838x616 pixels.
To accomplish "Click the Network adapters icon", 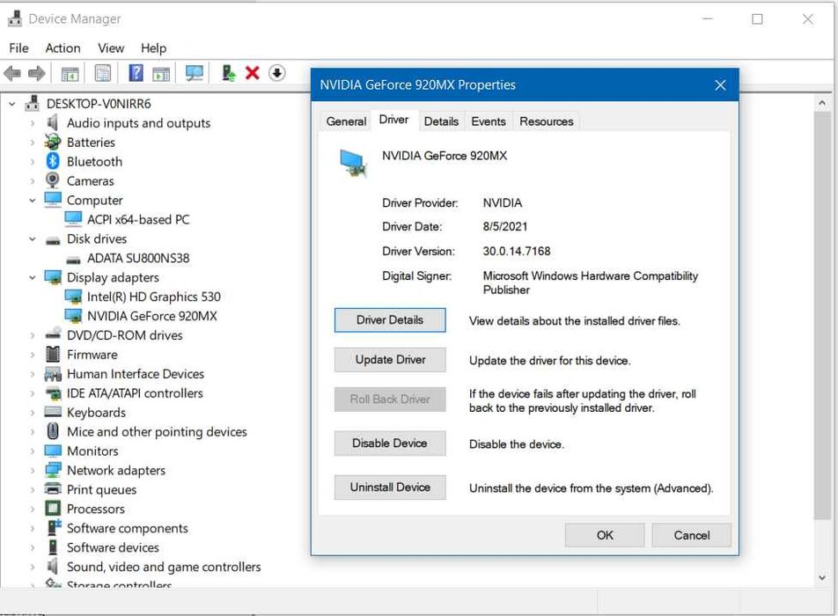I will pos(53,470).
